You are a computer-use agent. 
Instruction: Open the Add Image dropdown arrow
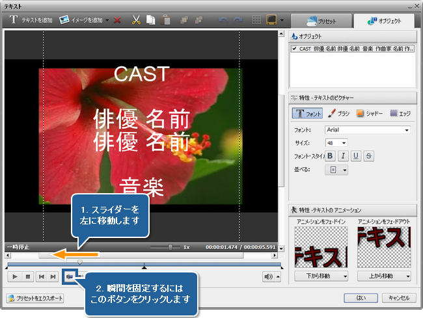(x=107, y=20)
